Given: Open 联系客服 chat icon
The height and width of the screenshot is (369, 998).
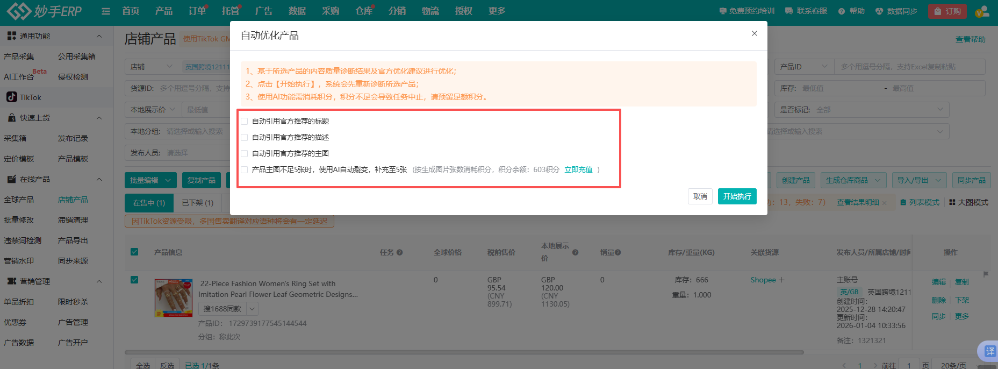Looking at the screenshot, I should pyautogui.click(x=789, y=11).
